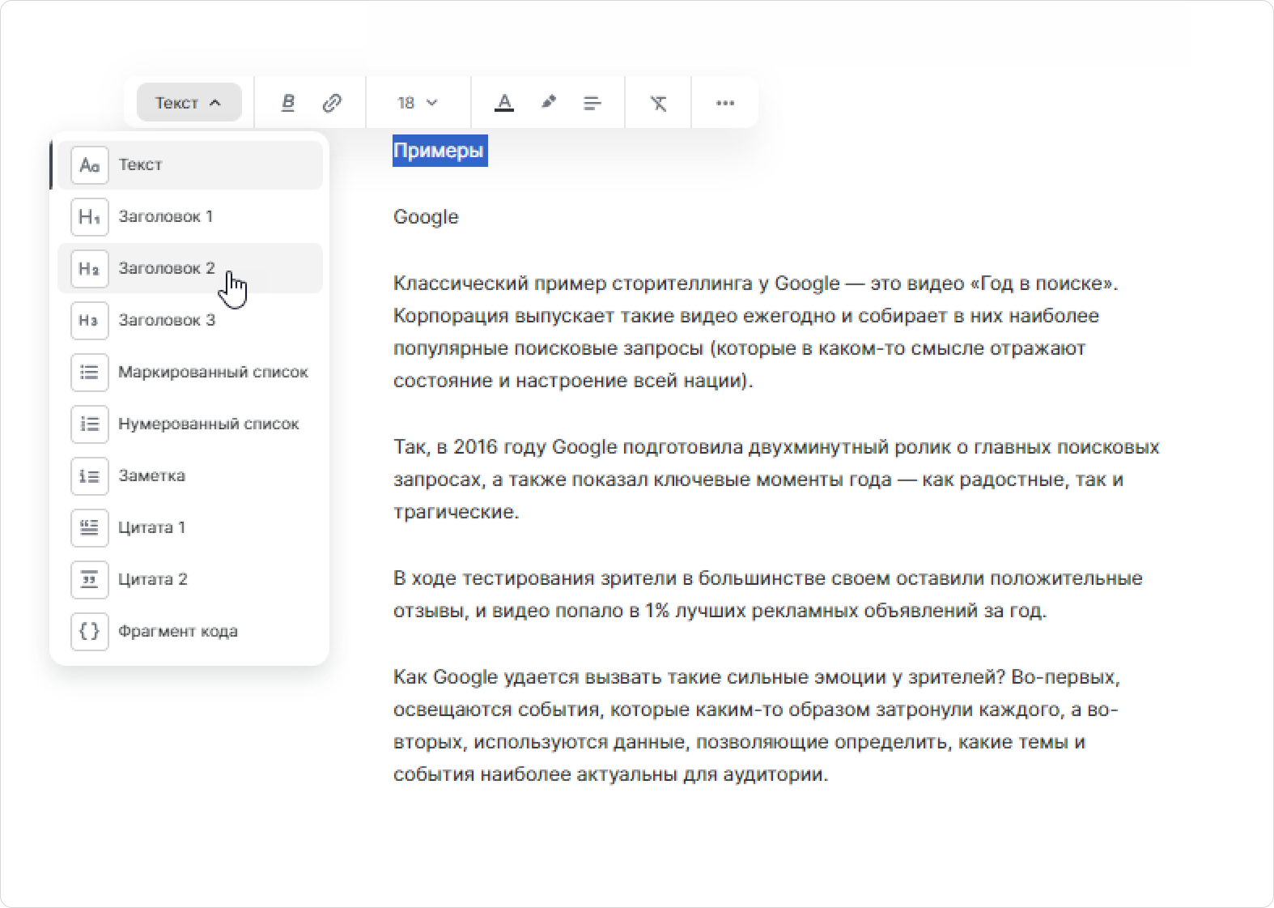Viewport: 1274px width, 908px height.
Task: Open the font size 18 dropdown
Action: point(418,103)
